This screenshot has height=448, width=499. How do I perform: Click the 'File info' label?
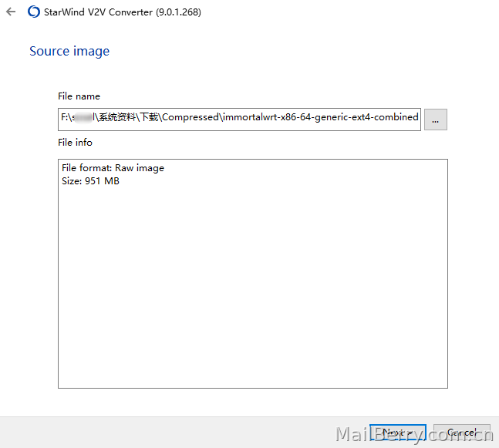[x=75, y=143]
